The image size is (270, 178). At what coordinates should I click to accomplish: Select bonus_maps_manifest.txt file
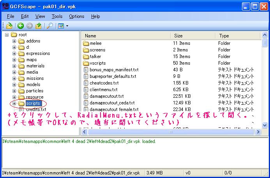(111, 70)
